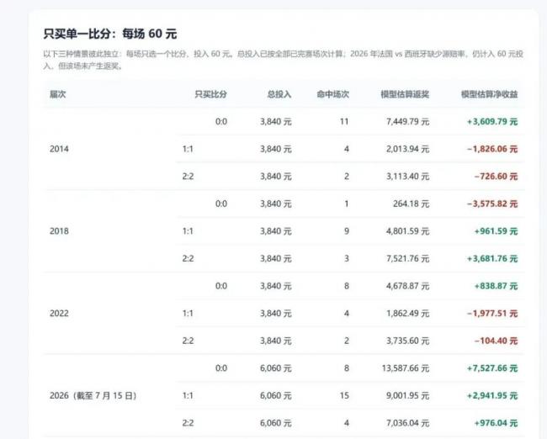Click the 2:2 score in the 2018 group
Viewport: 547px width, 439px height.
click(188, 259)
